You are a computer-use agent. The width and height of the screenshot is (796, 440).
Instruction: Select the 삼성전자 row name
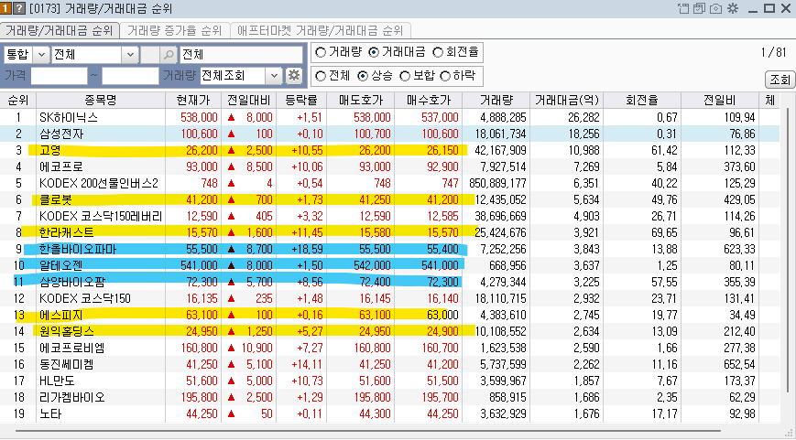[61, 134]
